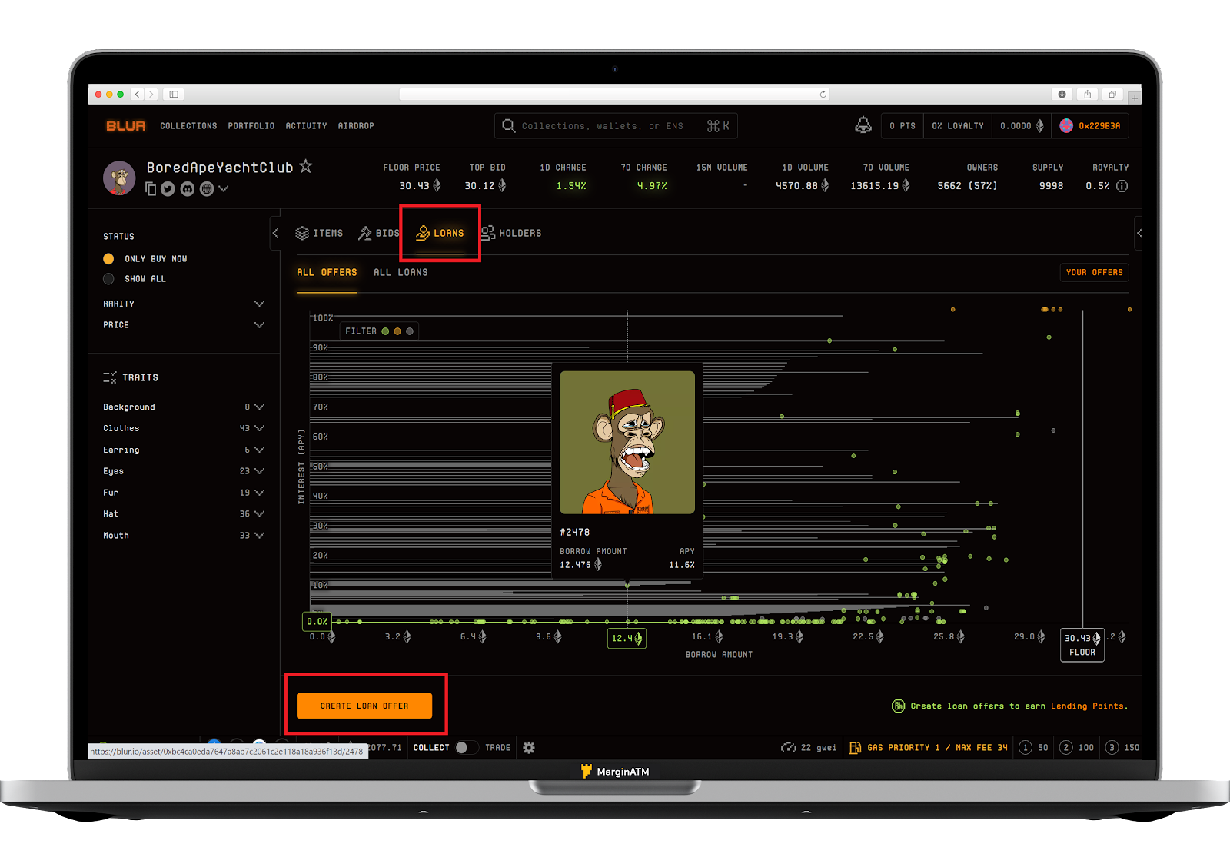The image size is (1230, 857).
Task: Switch to the Holders tab
Action: click(x=511, y=233)
